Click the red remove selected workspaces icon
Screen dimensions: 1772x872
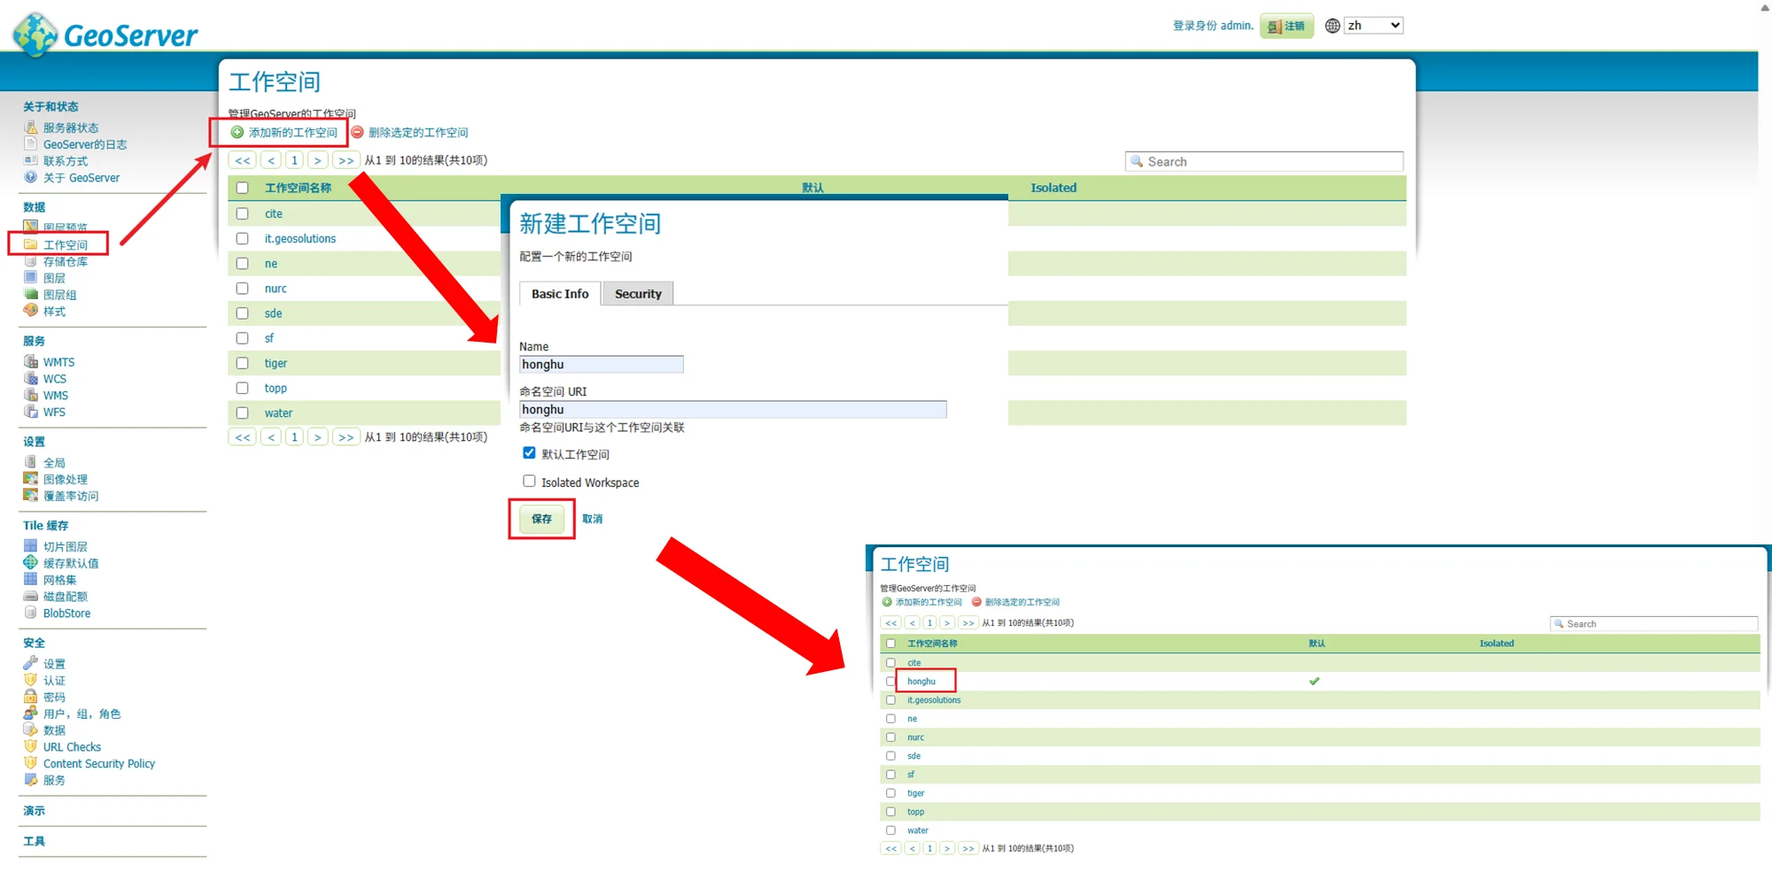(358, 133)
